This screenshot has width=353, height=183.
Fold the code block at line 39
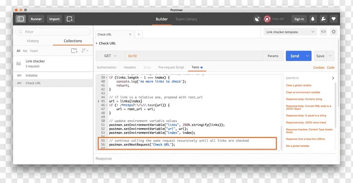tap(107, 77)
